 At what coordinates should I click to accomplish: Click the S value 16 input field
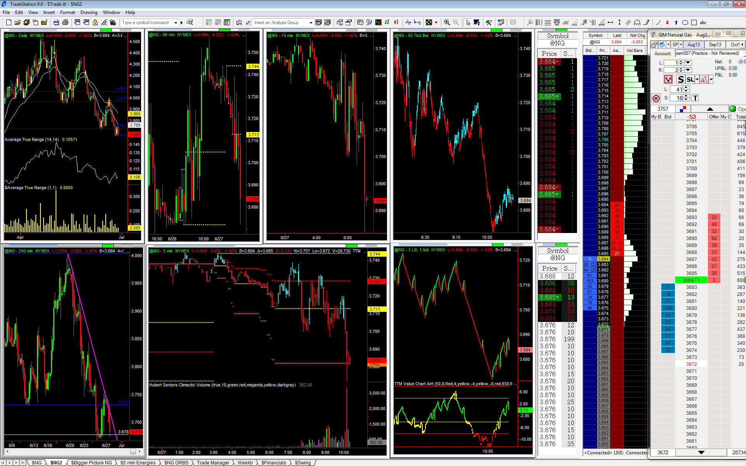coord(677,98)
